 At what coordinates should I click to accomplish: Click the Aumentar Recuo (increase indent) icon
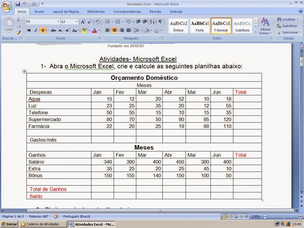pyautogui.click(x=145, y=22)
